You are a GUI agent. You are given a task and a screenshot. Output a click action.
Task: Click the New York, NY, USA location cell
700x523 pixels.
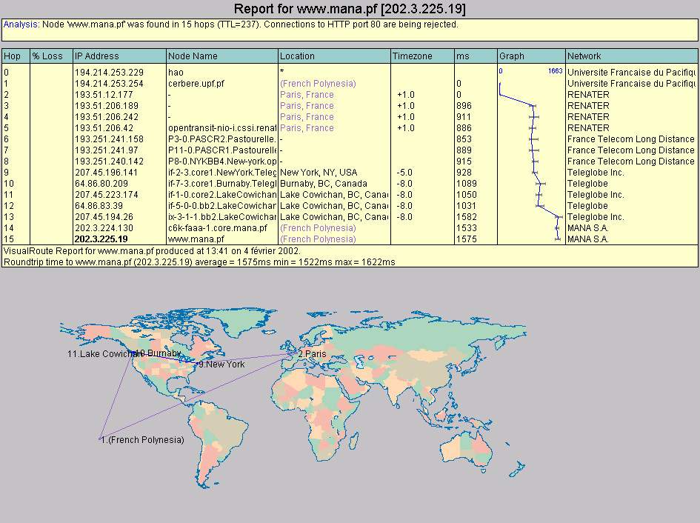pos(319,173)
